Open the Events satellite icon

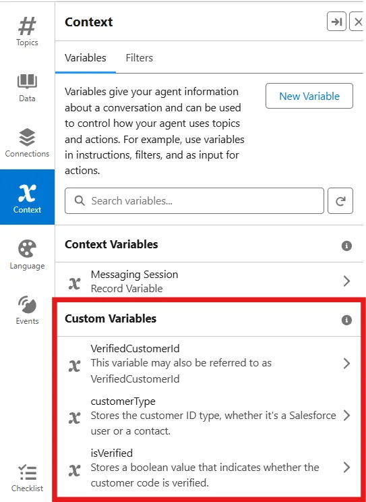click(27, 304)
